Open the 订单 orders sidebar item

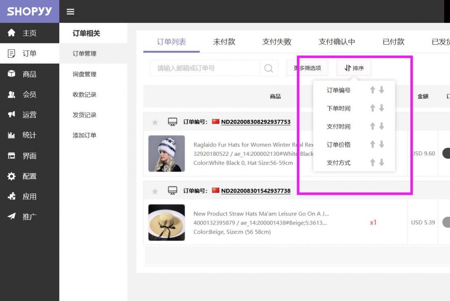coord(29,54)
